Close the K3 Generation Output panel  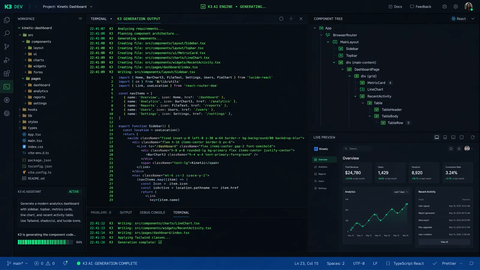[301, 19]
